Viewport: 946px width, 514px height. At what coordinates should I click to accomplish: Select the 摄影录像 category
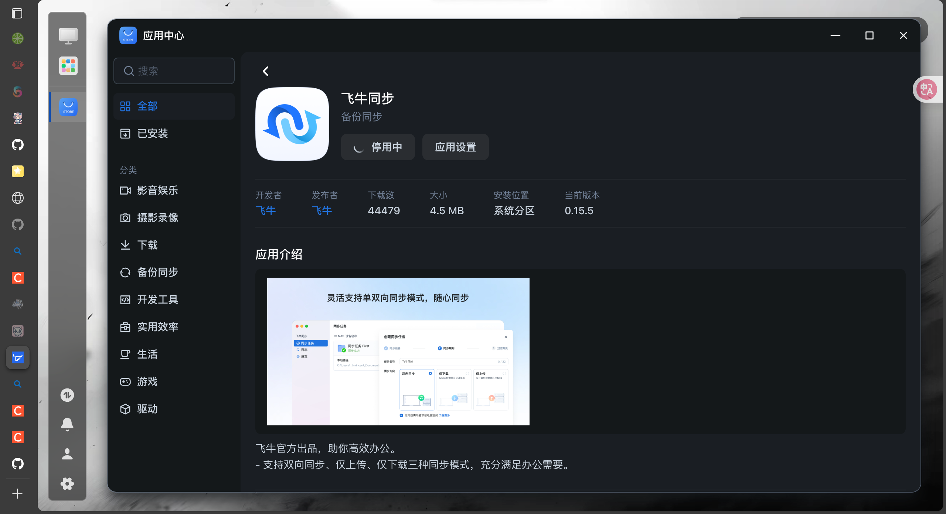(174, 218)
